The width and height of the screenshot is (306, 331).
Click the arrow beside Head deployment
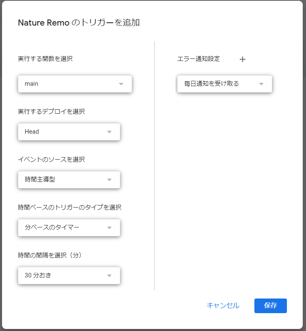[109, 132]
